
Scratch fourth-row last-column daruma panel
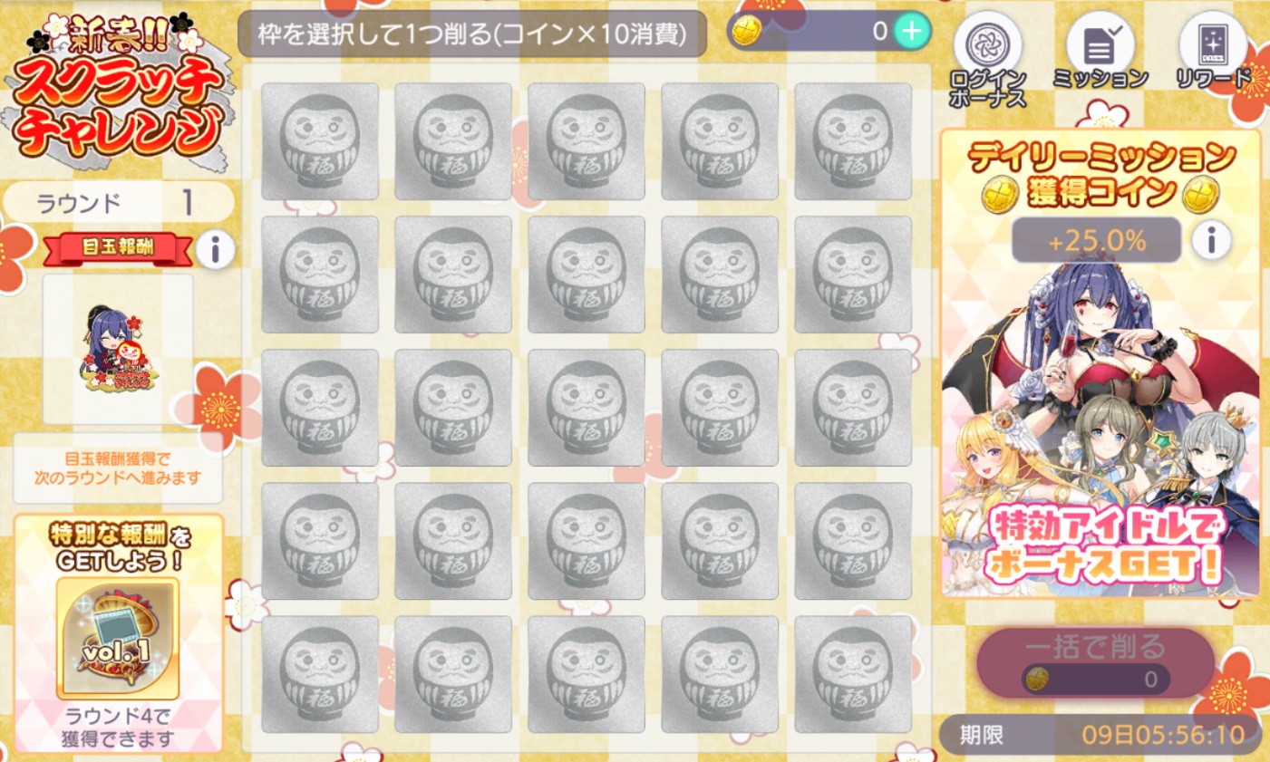853,541
